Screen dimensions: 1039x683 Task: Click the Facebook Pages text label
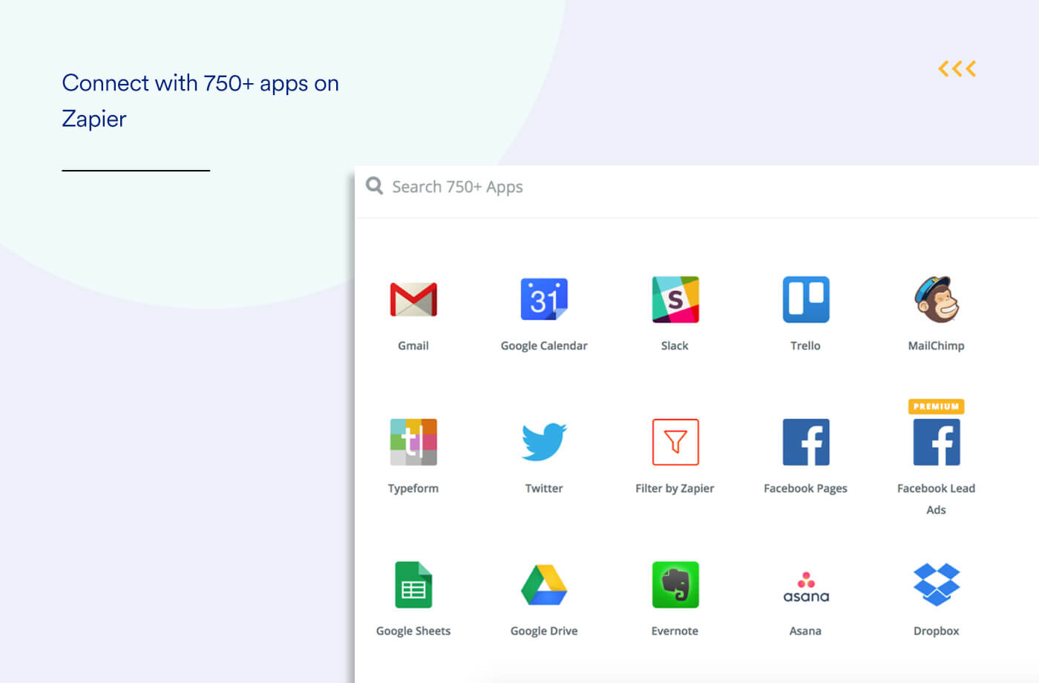(805, 489)
